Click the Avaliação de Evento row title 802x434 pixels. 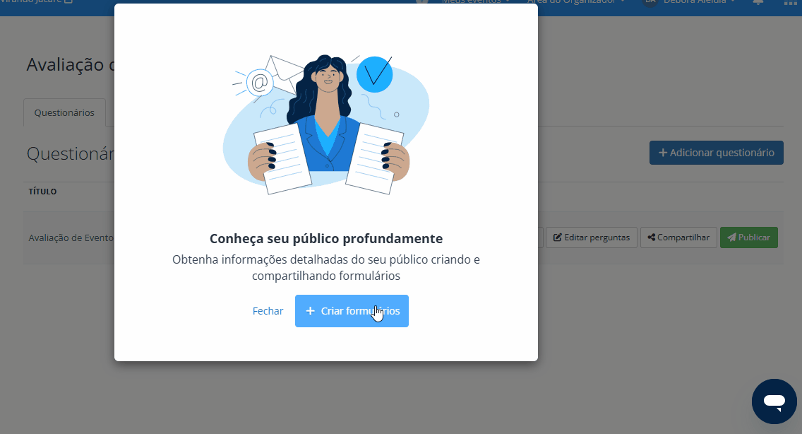pyautogui.click(x=71, y=237)
